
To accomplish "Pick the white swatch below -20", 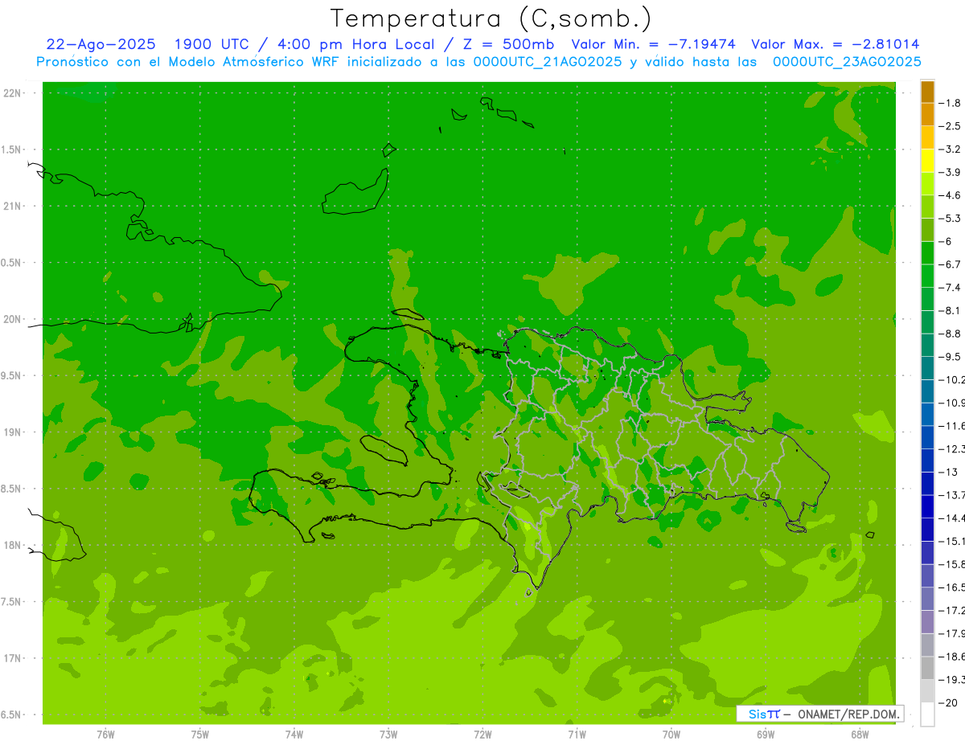I will pos(927,714).
